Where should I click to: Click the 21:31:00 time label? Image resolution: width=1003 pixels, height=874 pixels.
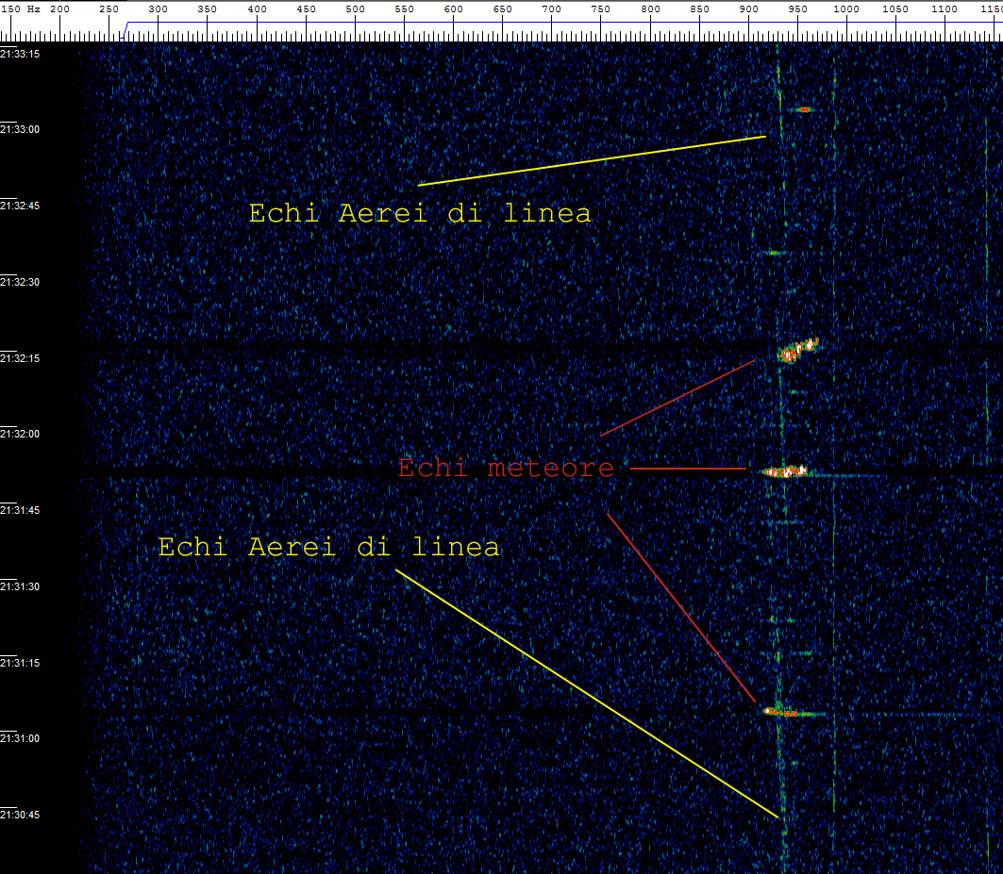tap(20, 738)
